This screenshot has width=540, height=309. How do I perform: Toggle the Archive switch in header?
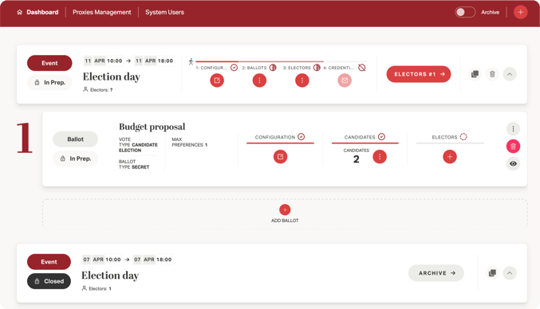tap(464, 13)
